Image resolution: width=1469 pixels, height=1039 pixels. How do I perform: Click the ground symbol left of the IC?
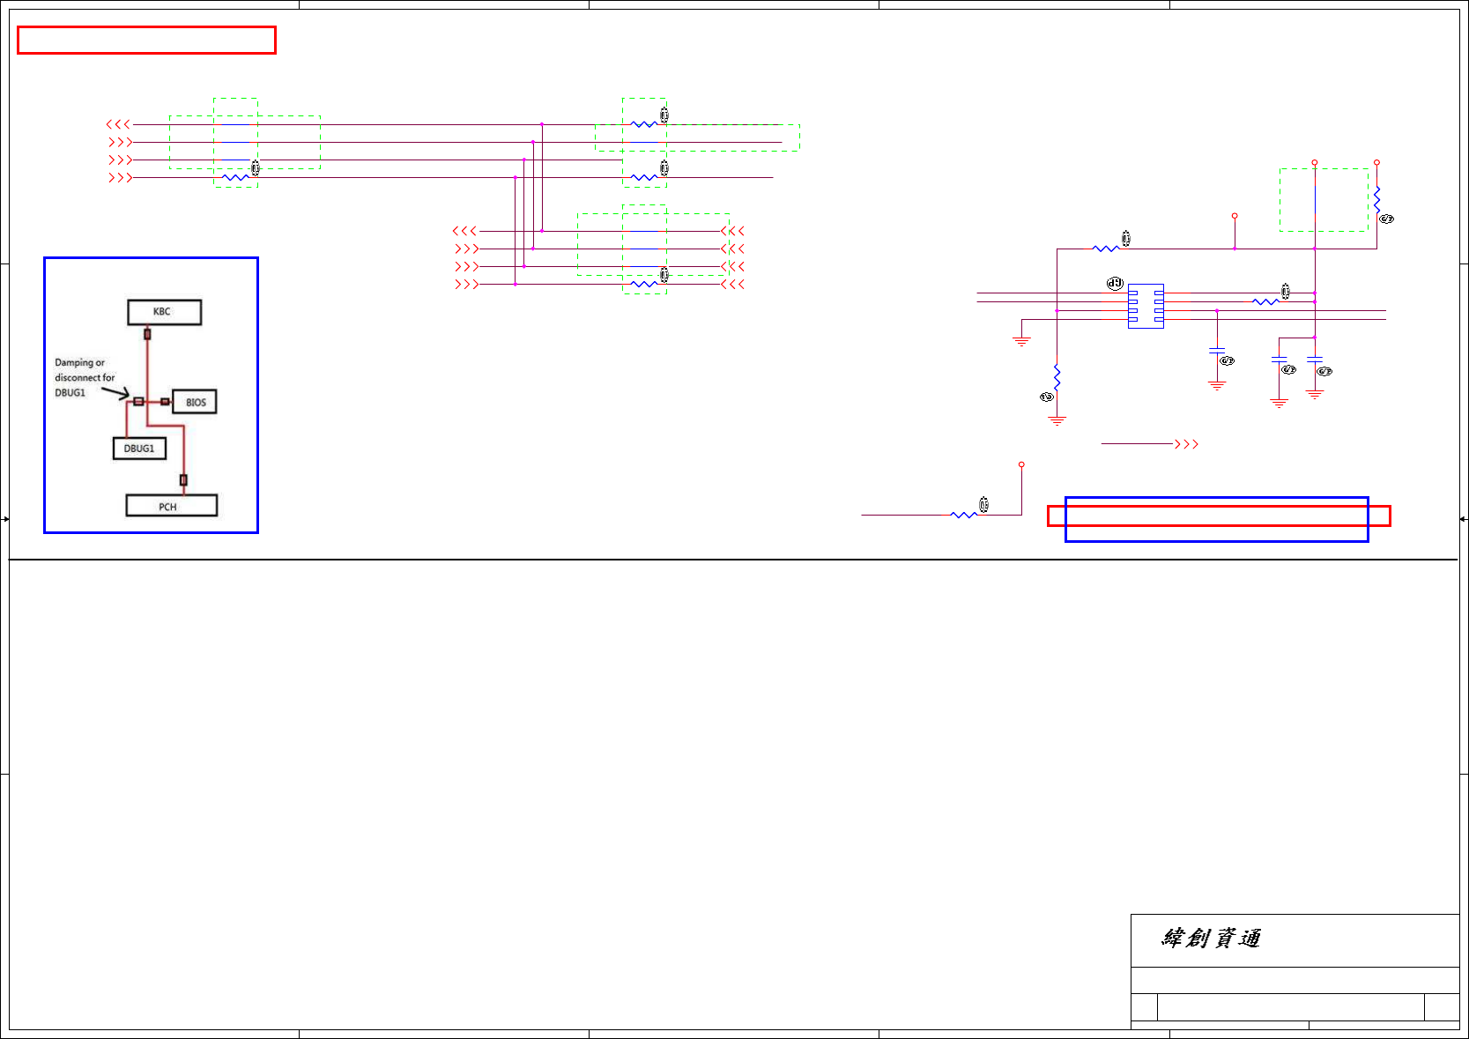click(1021, 341)
